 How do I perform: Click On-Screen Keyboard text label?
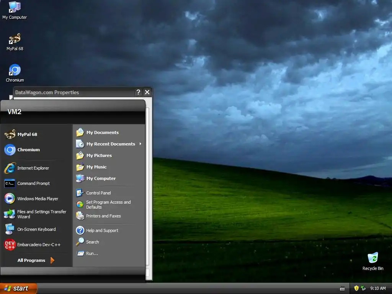click(x=36, y=229)
